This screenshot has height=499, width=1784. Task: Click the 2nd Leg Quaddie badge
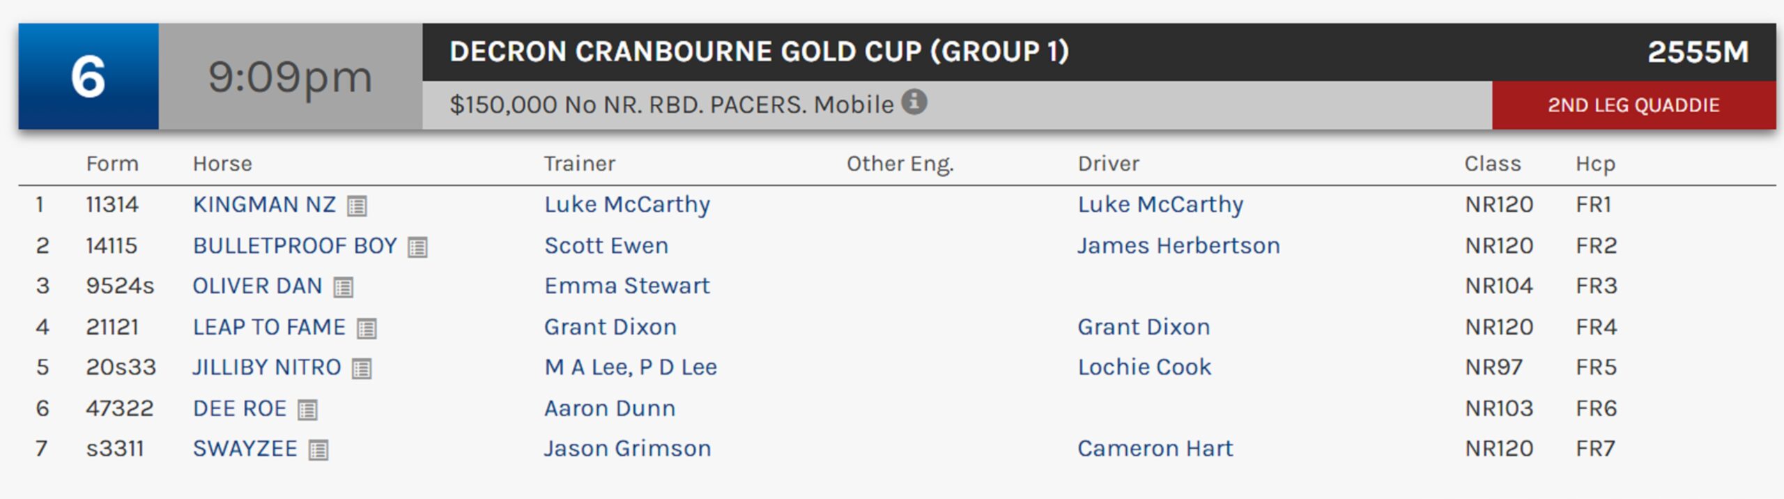[x=1633, y=105]
